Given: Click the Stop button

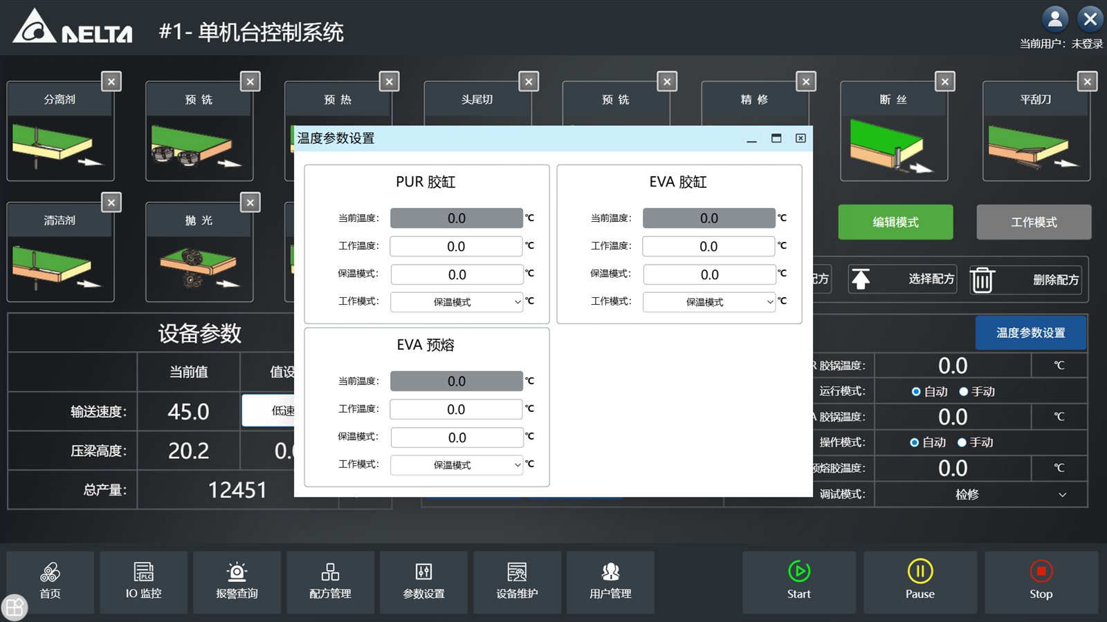Looking at the screenshot, I should pyautogui.click(x=1041, y=582).
